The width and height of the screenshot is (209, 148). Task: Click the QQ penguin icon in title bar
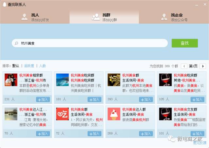(5, 5)
